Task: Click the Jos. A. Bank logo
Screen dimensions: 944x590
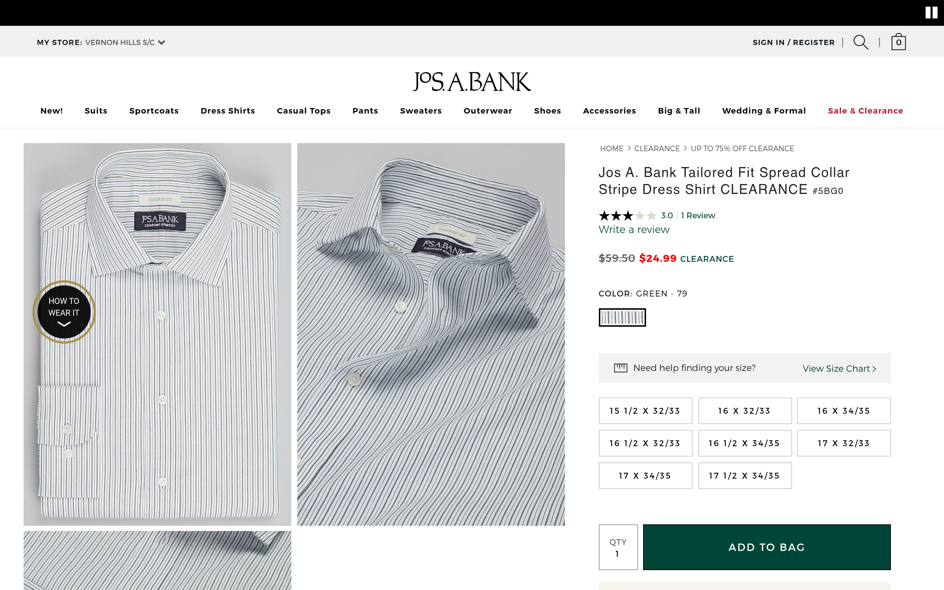Action: click(x=472, y=81)
